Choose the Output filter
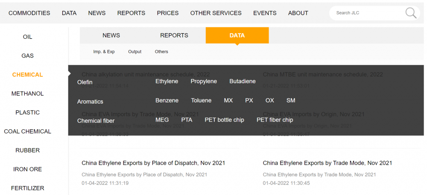Image resolution: width=427 pixels, height=195 pixels. click(x=135, y=52)
